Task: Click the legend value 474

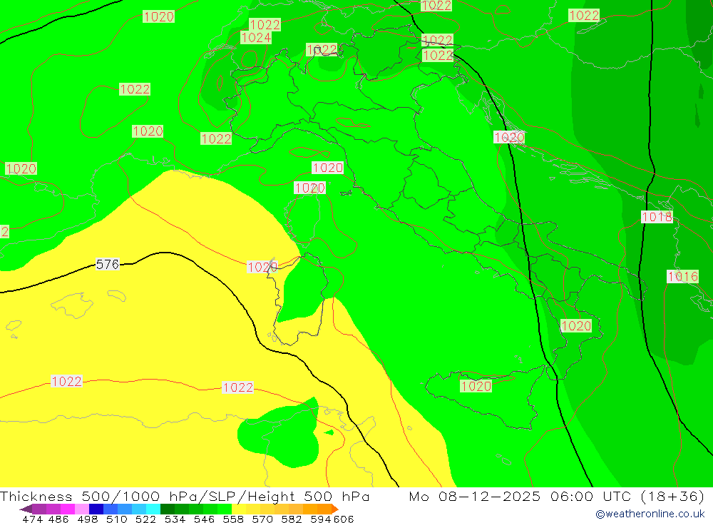Action: [x=32, y=519]
